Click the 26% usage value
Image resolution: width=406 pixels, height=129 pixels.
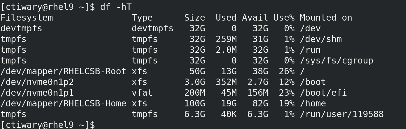point(287,71)
